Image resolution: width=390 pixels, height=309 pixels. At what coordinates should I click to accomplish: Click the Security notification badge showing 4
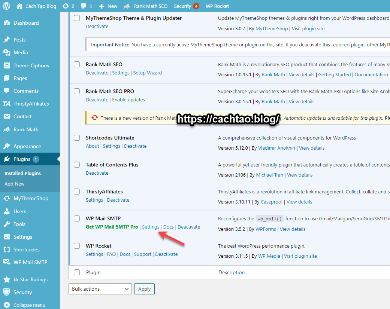tap(196, 6)
